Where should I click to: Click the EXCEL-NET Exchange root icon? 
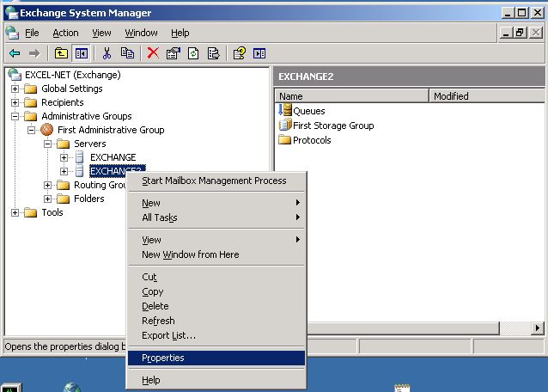[15, 75]
